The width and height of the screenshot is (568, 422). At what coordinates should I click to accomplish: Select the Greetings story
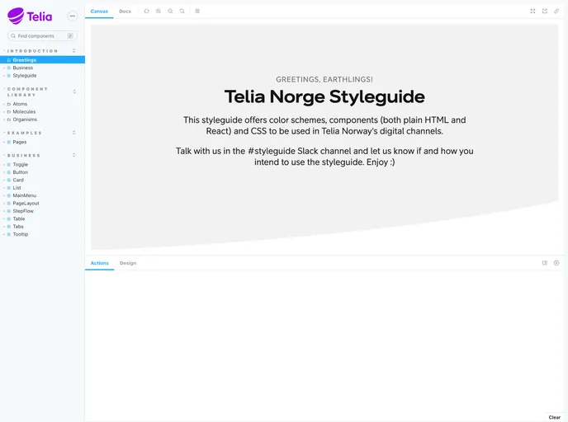(x=42, y=60)
